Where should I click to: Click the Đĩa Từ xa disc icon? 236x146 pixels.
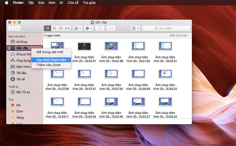point(13,92)
